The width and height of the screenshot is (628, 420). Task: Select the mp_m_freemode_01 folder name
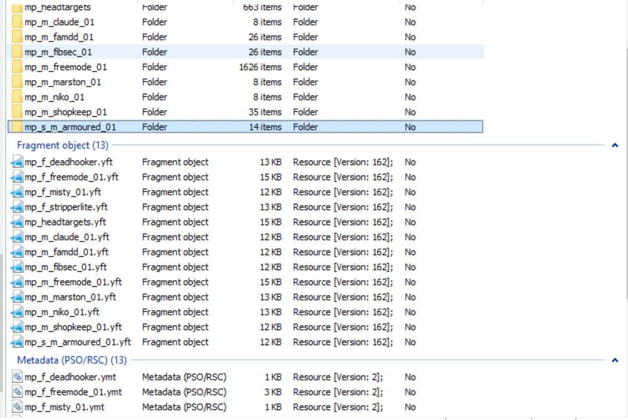click(x=66, y=67)
